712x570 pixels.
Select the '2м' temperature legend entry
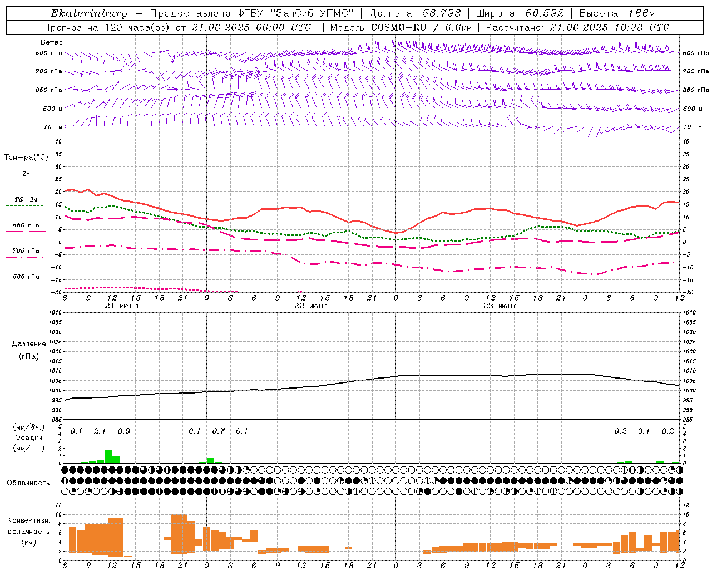tap(26, 174)
